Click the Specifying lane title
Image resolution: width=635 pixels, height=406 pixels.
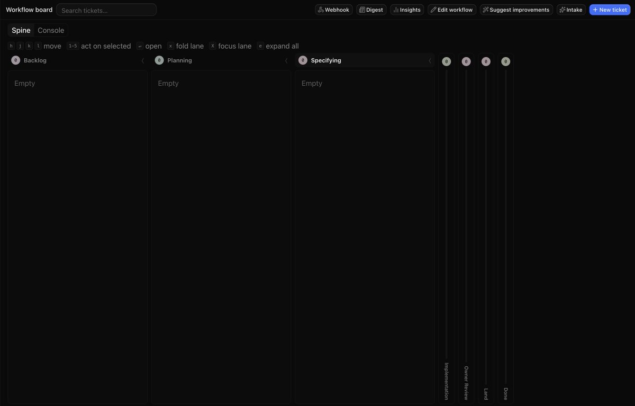[326, 60]
